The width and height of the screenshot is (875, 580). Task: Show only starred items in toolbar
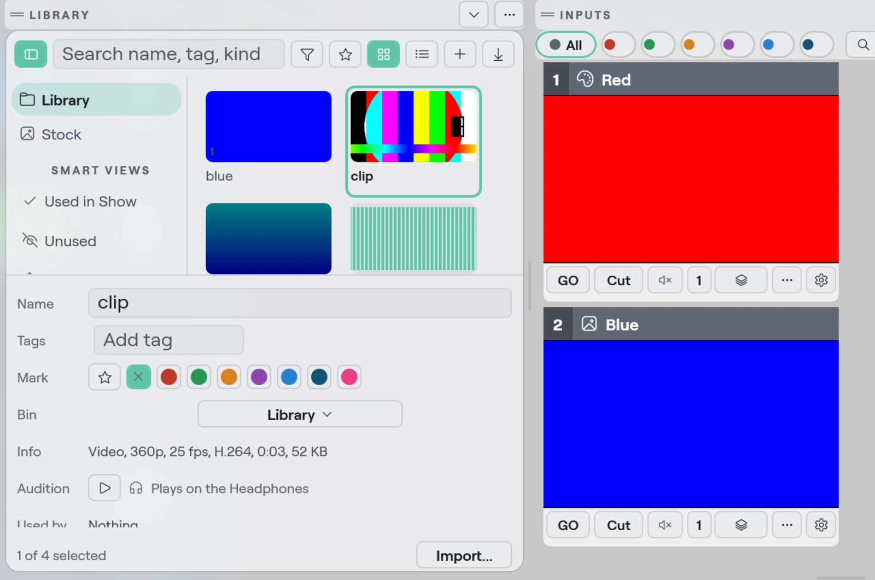(345, 54)
